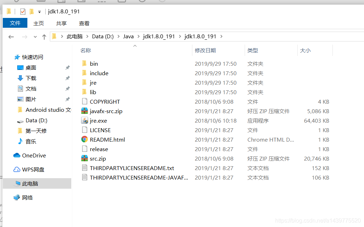
Task: Open the quick access toolbar dropdown arrow
Action: click(x=39, y=12)
